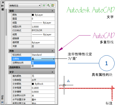Collapse the 常规 section
117x105 pixels.
[52, 11]
